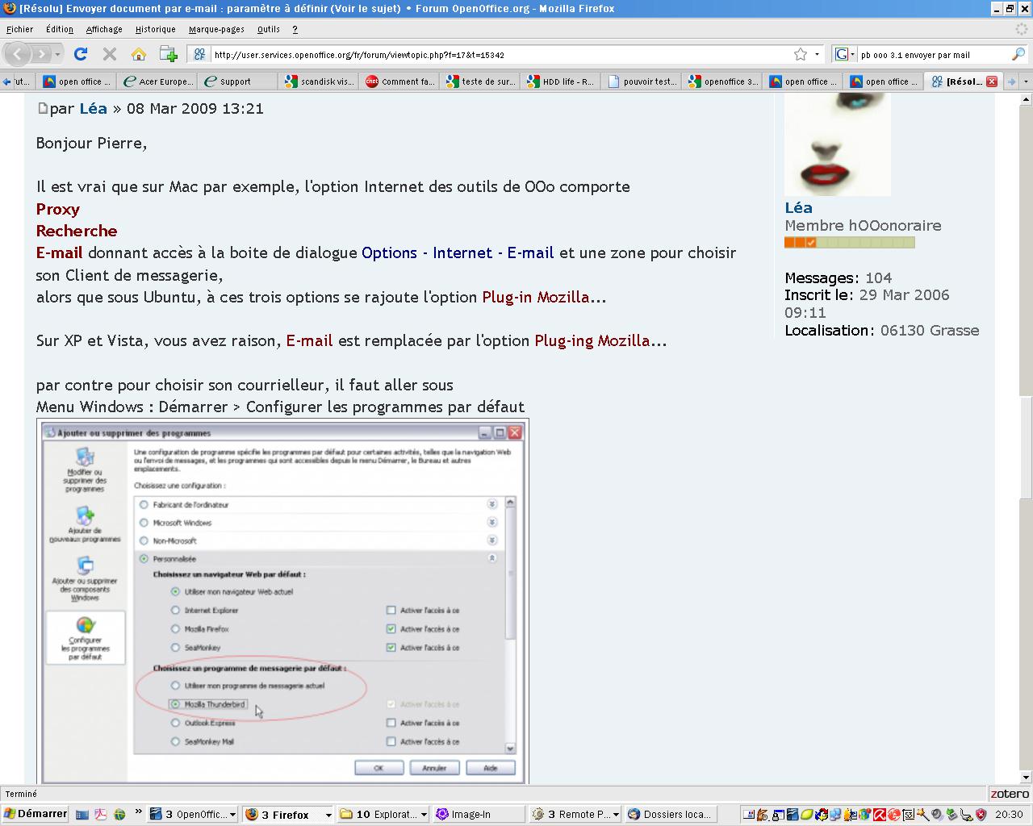Viewport: 1033px width, 826px height.
Task: Open a new tab with the green plus icon
Action: point(169,54)
